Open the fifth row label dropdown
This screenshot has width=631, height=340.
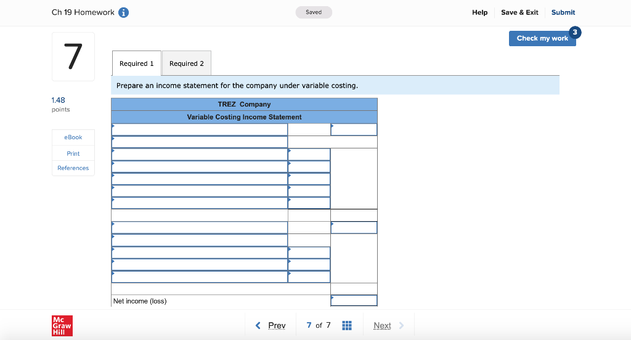200,179
